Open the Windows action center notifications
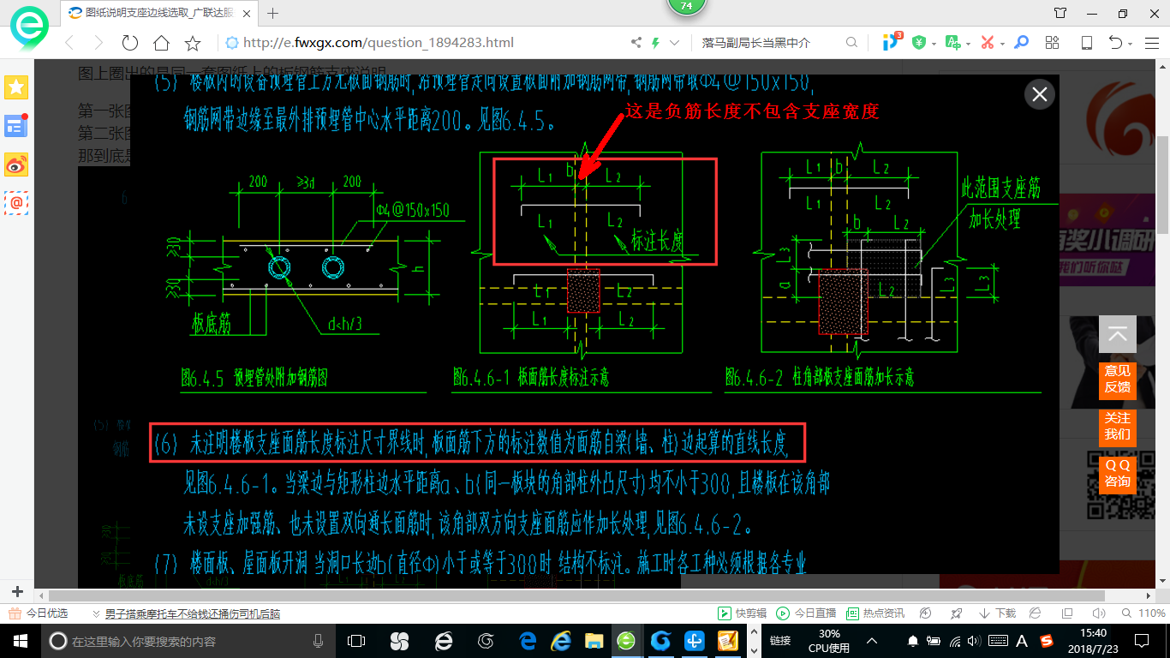The height and width of the screenshot is (658, 1170). pyautogui.click(x=1141, y=641)
